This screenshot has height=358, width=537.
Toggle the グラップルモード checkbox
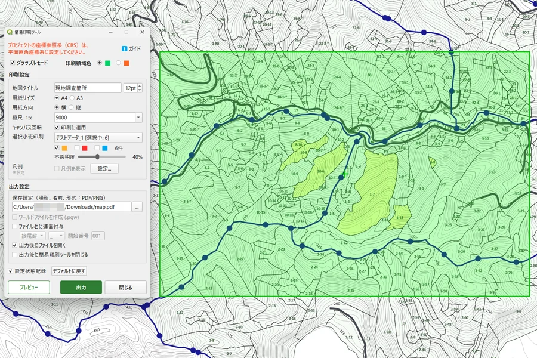tap(13, 63)
